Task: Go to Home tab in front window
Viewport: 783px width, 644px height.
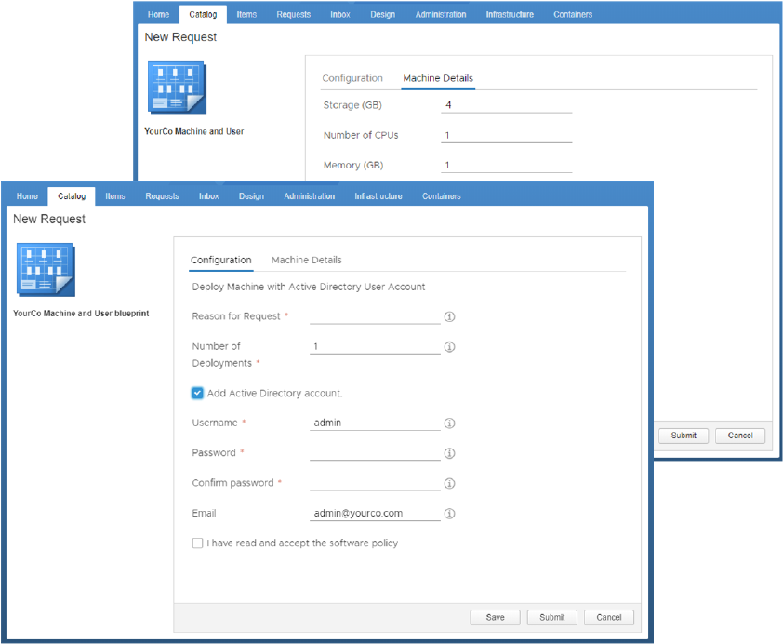Action: [27, 196]
